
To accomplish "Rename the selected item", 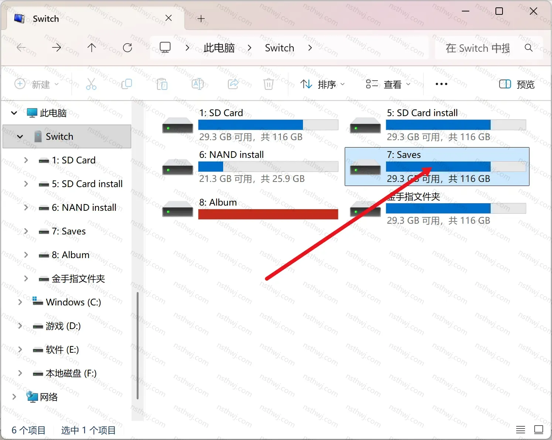I will [x=198, y=84].
